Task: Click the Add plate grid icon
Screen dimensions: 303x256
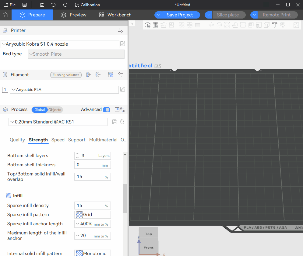Action: [156, 25]
